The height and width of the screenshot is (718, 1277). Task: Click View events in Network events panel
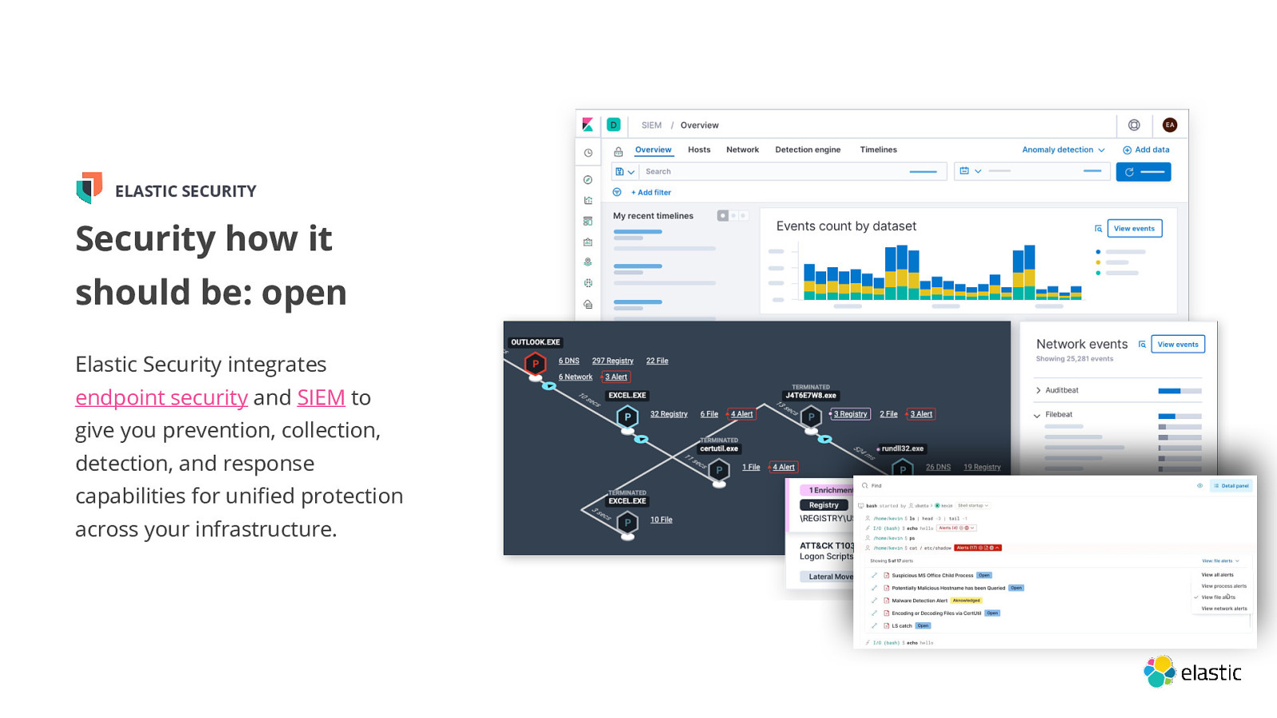1178,345
